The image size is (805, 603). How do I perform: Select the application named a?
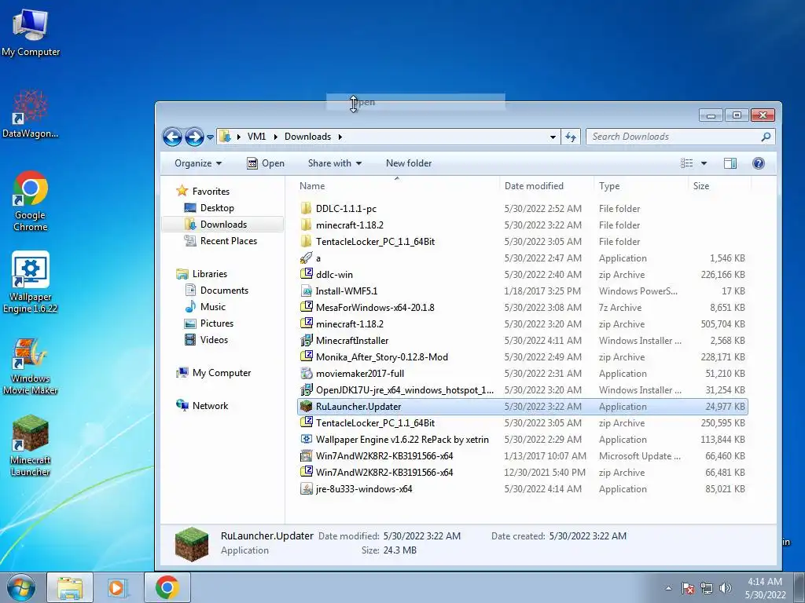(522, 258)
